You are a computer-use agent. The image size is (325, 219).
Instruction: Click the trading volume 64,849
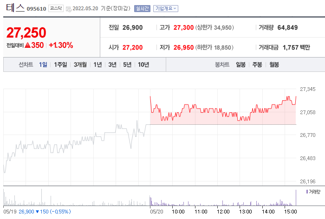(287, 27)
